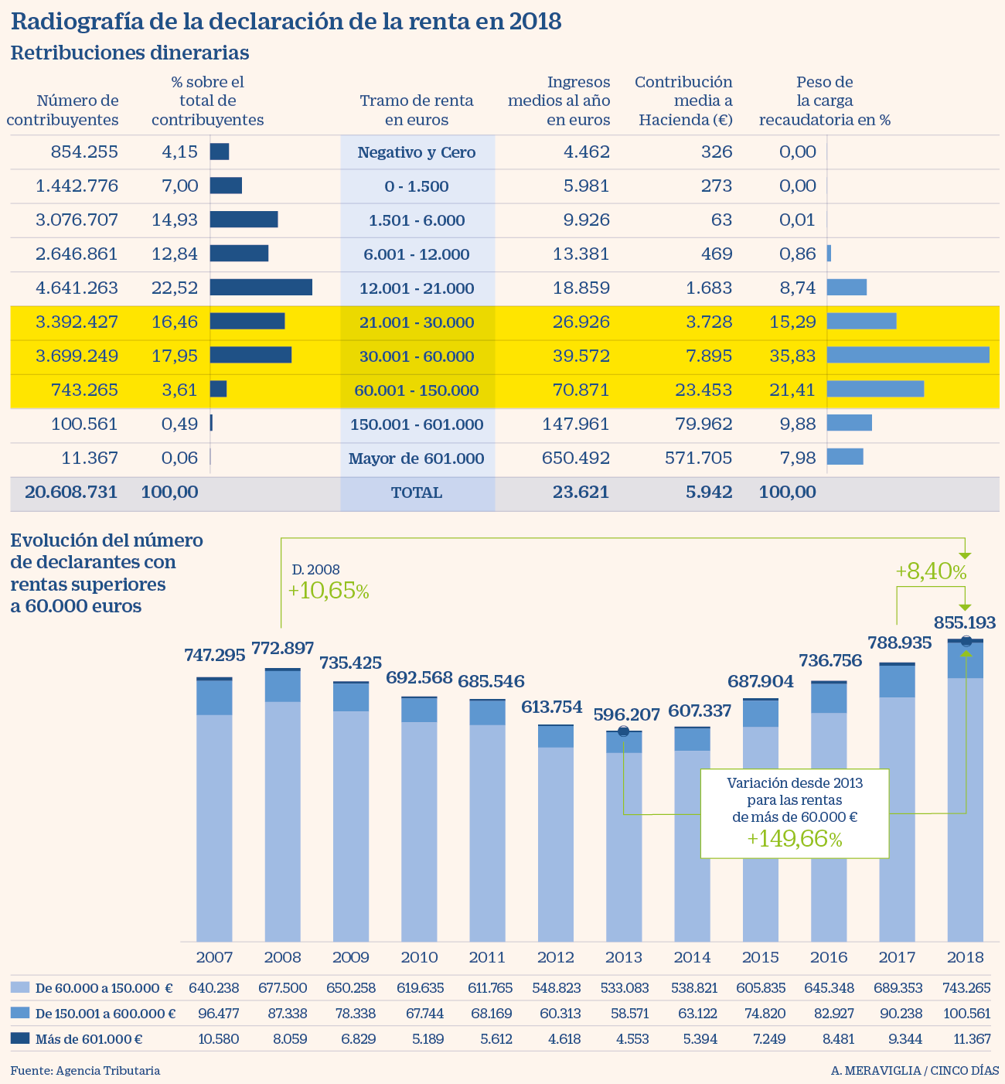Click the 'Contribución media a Hacienda (€)' header
This screenshot has width=1005, height=1084.
pyautogui.click(x=683, y=101)
